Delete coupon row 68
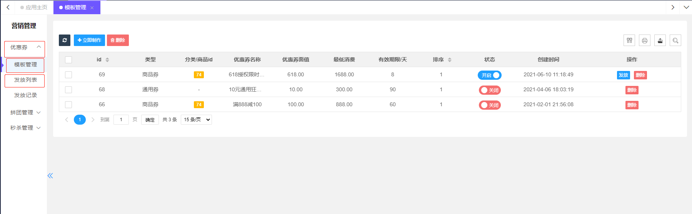Image resolution: width=692 pixels, height=214 pixels. point(632,90)
